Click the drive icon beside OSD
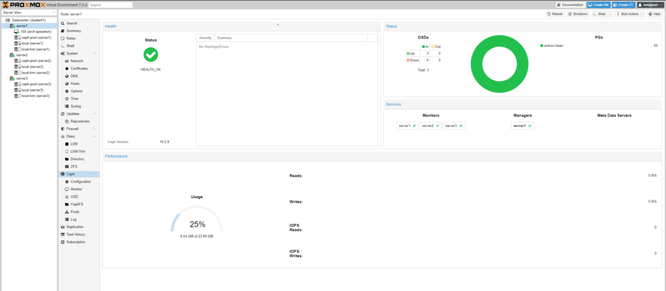The image size is (666, 291). [x=67, y=197]
